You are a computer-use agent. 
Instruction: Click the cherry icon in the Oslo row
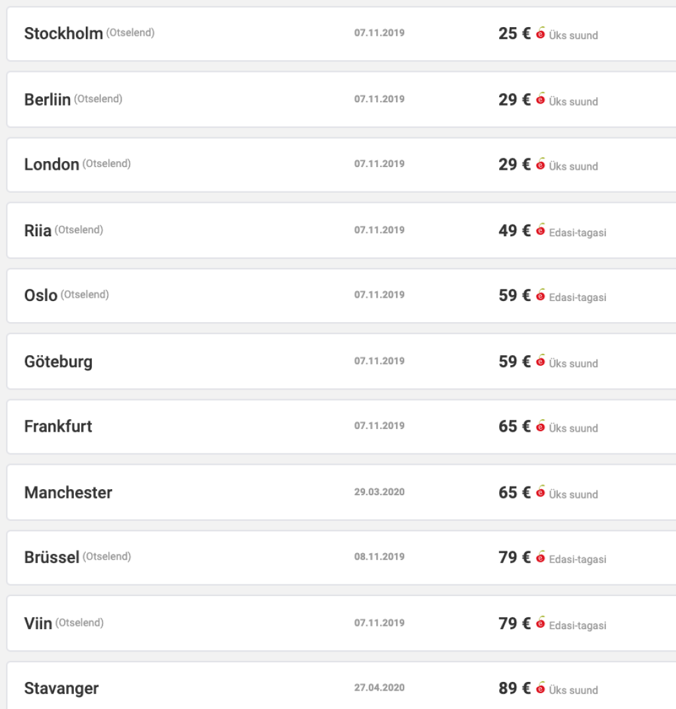(541, 295)
